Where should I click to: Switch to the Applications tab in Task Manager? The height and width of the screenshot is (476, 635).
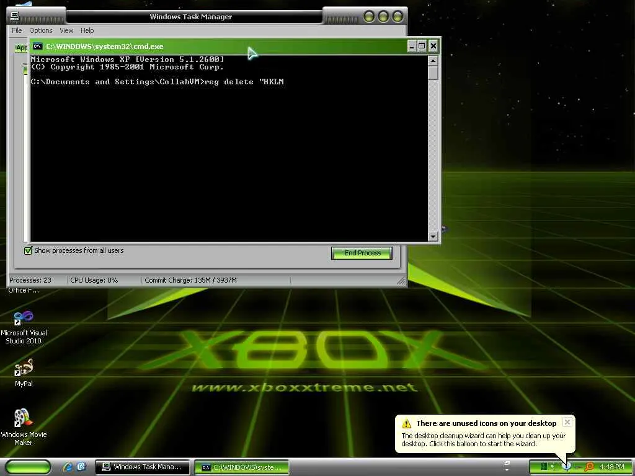pyautogui.click(x=21, y=48)
